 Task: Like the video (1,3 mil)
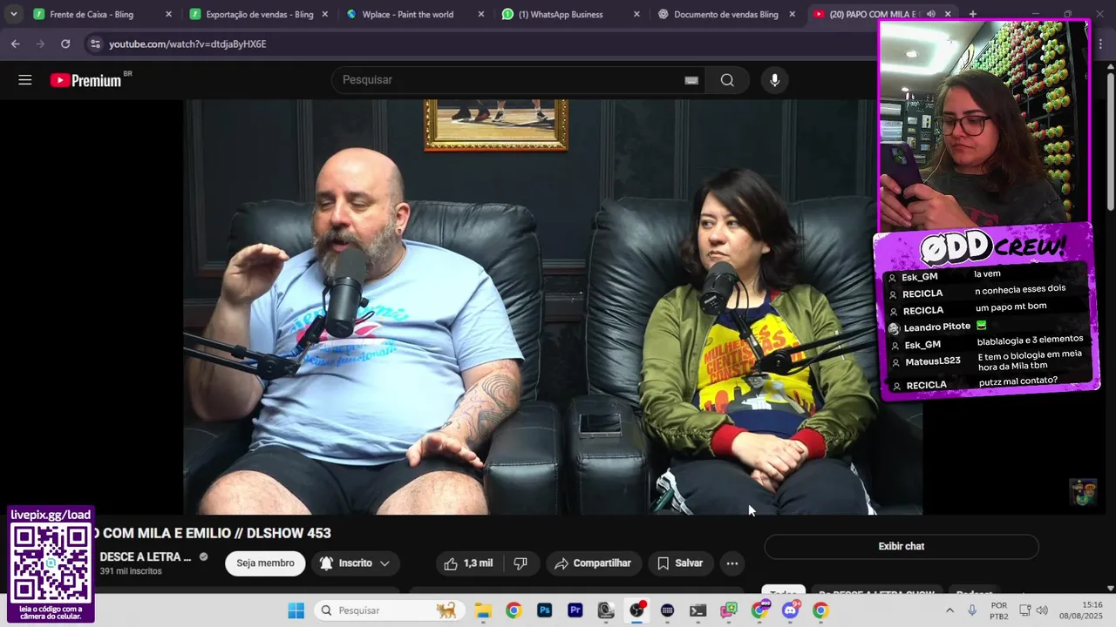pos(468,563)
